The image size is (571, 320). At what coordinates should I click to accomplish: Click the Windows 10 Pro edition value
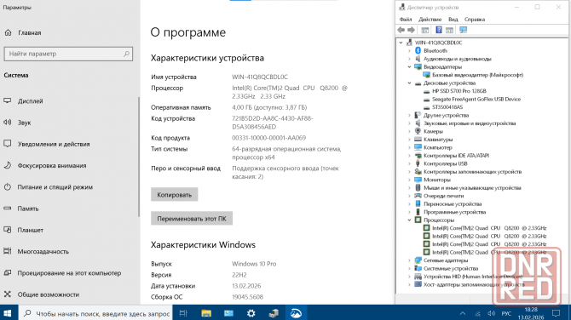(x=254, y=264)
